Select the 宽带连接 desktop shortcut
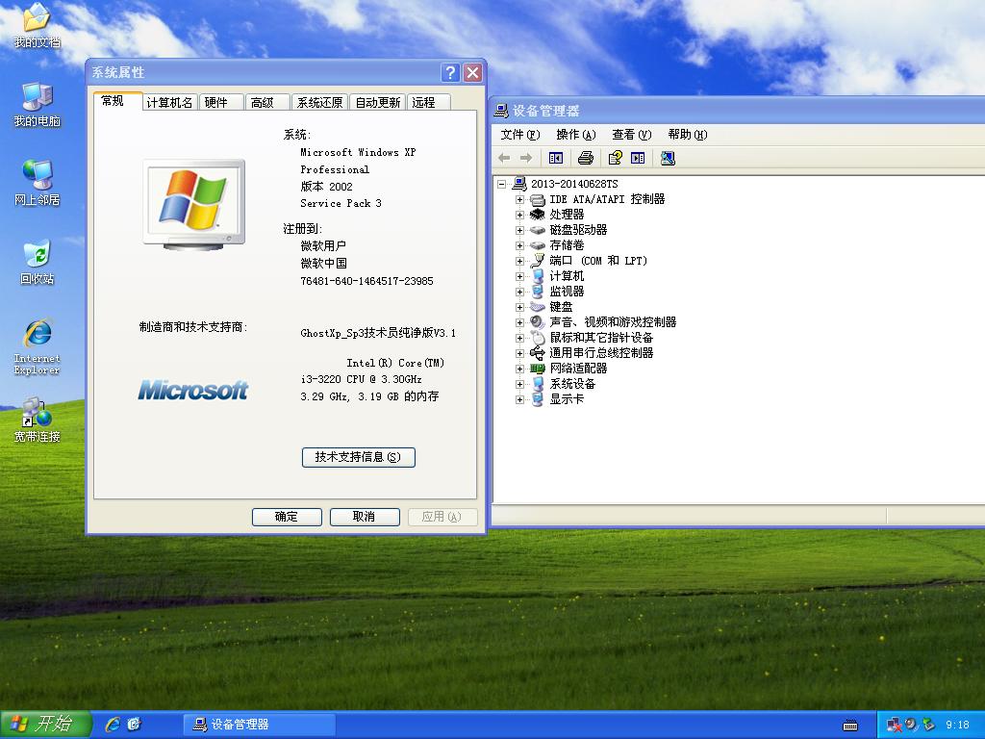 click(x=38, y=420)
